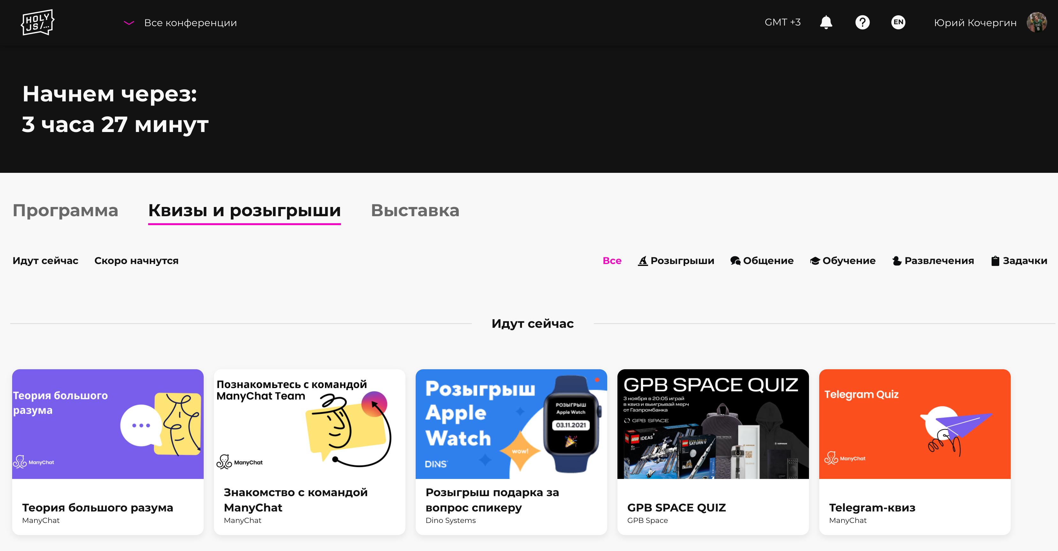The height and width of the screenshot is (551, 1058).
Task: Click the HolyJS logo
Action: point(37,22)
